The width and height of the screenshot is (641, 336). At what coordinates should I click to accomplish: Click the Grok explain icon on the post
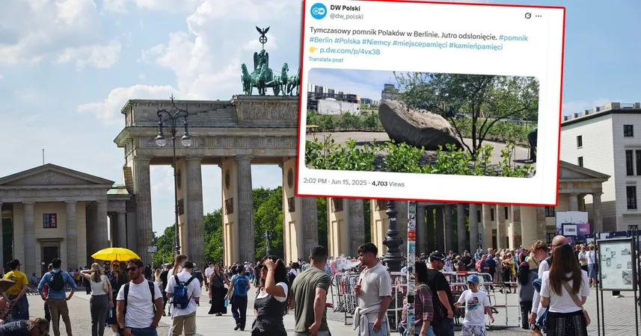[528, 16]
